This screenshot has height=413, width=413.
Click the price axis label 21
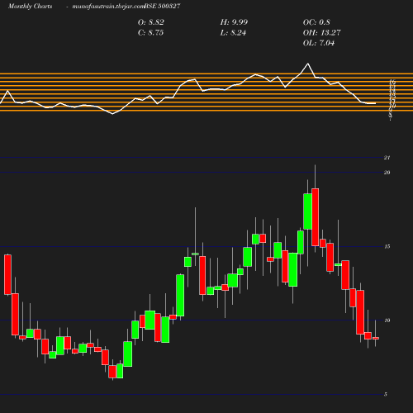[x=387, y=158]
